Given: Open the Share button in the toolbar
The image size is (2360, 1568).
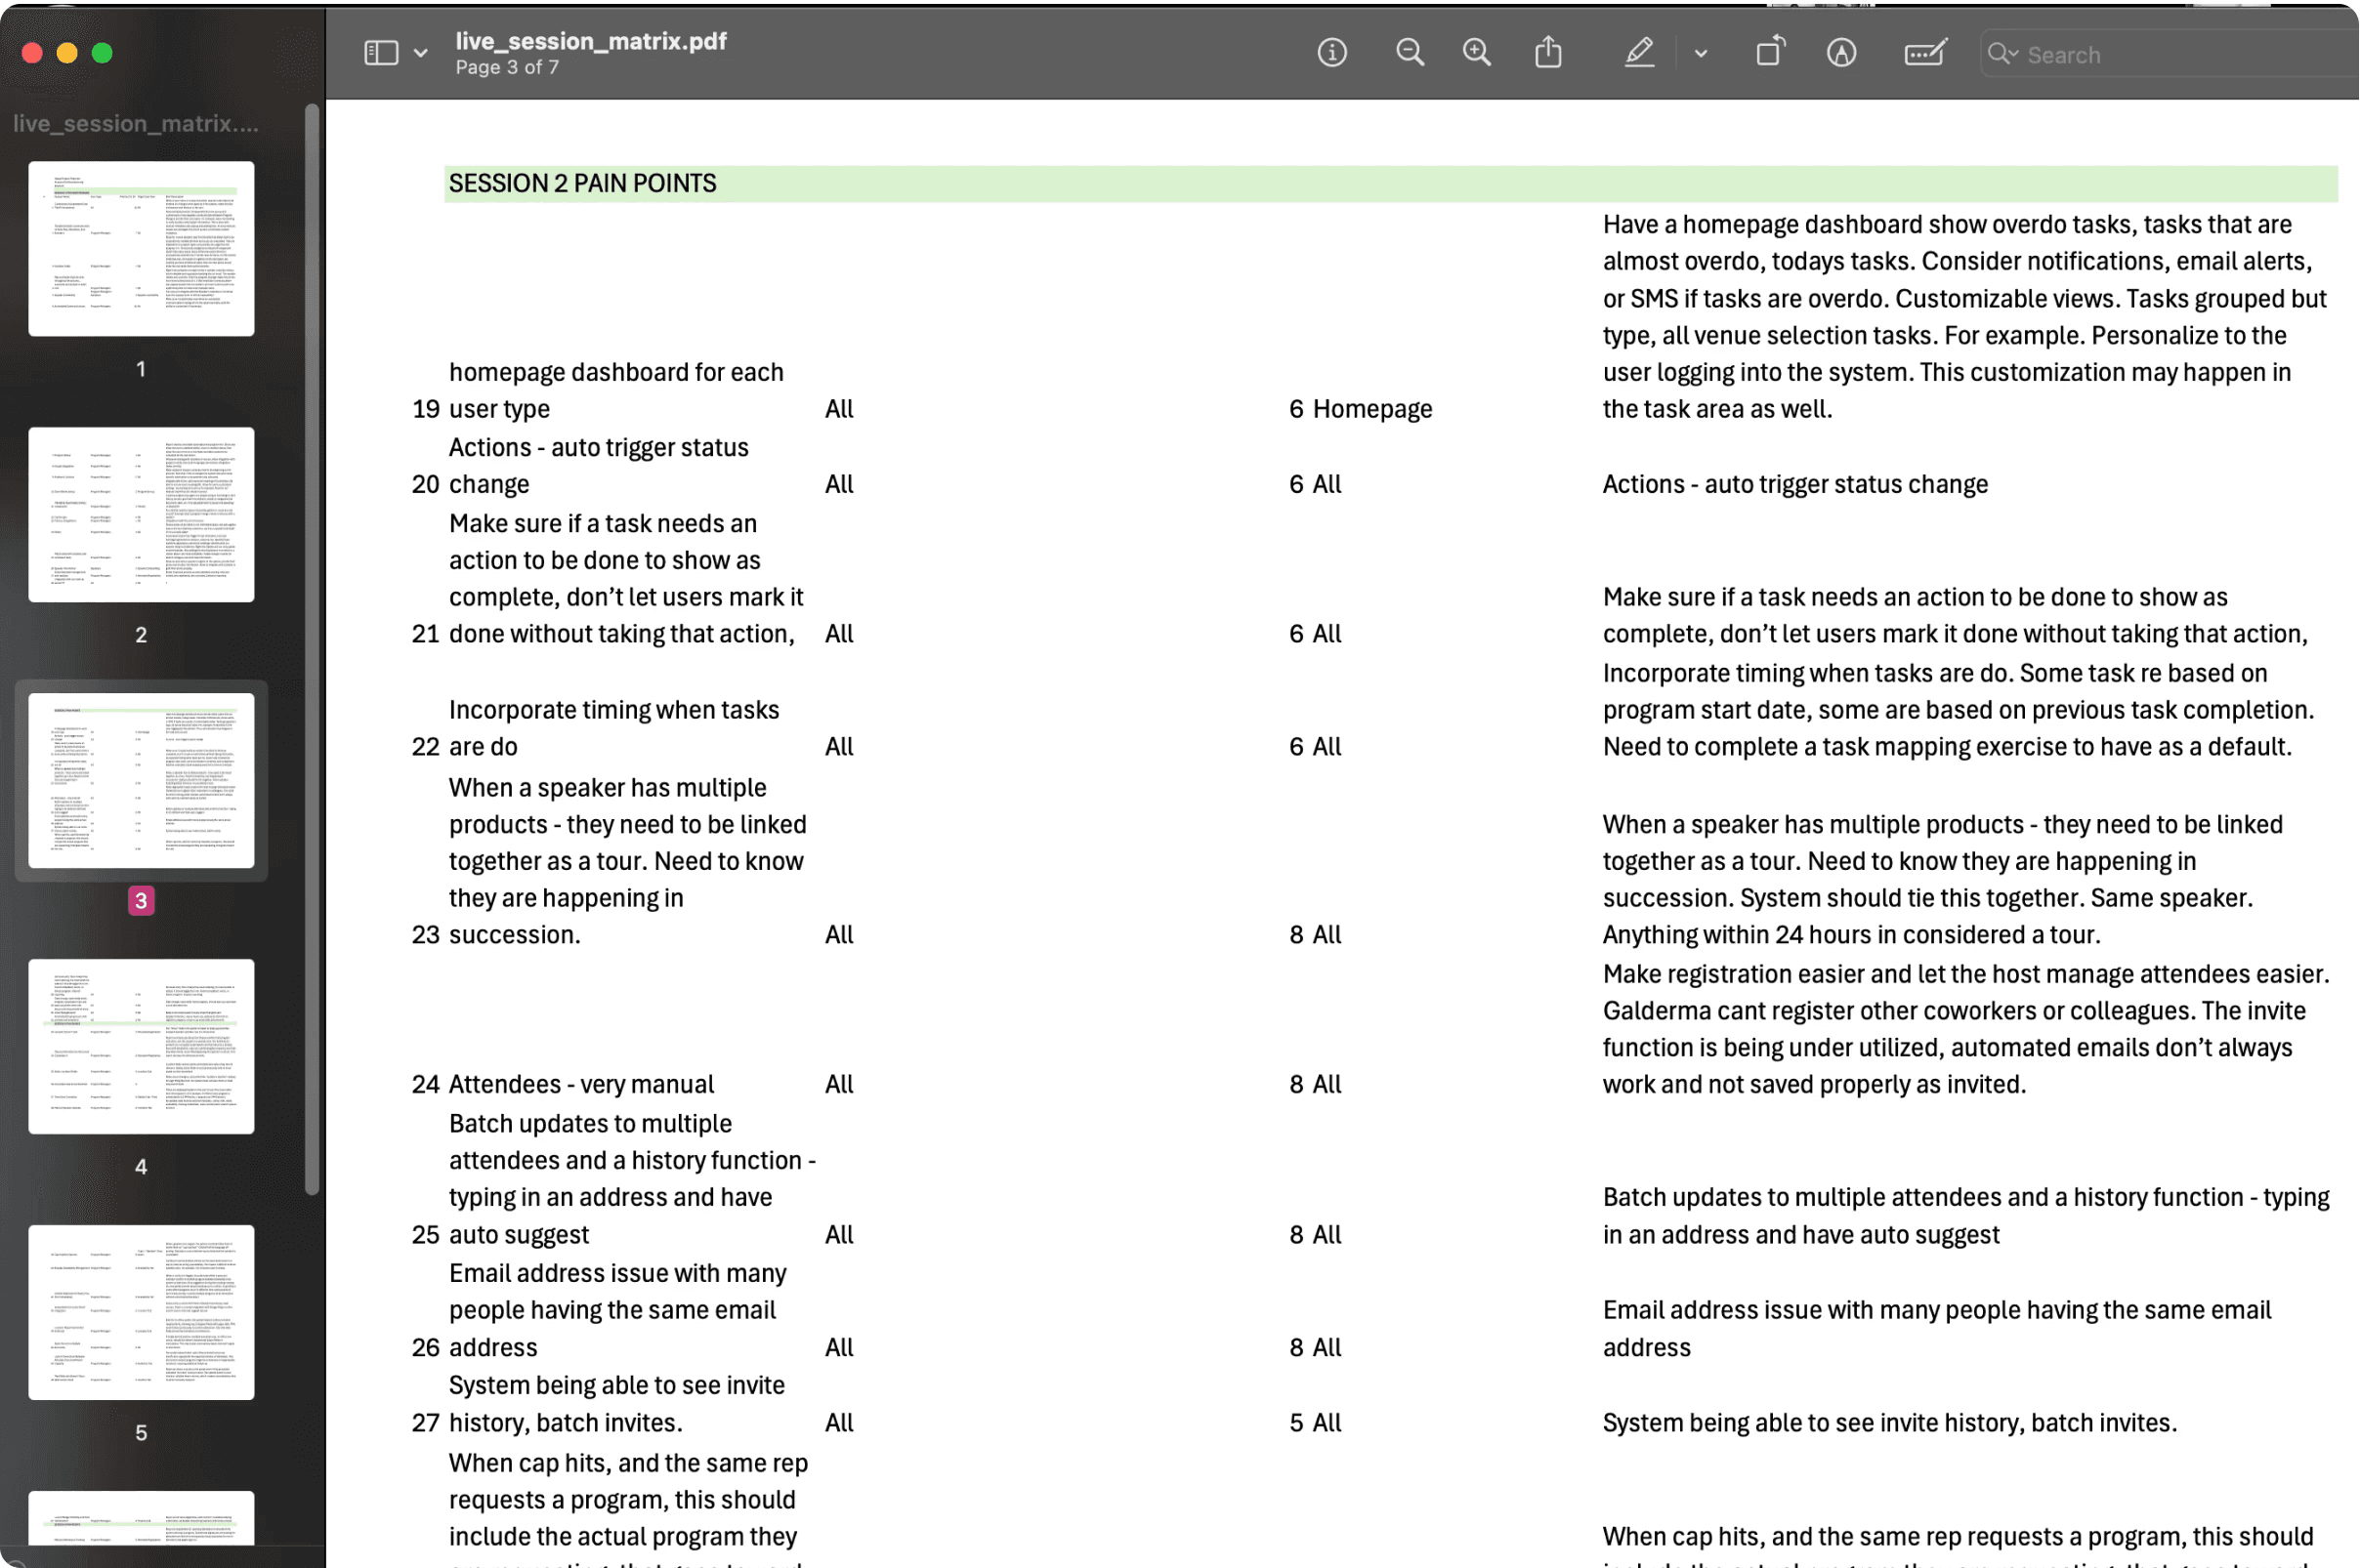Looking at the screenshot, I should coord(1547,52).
